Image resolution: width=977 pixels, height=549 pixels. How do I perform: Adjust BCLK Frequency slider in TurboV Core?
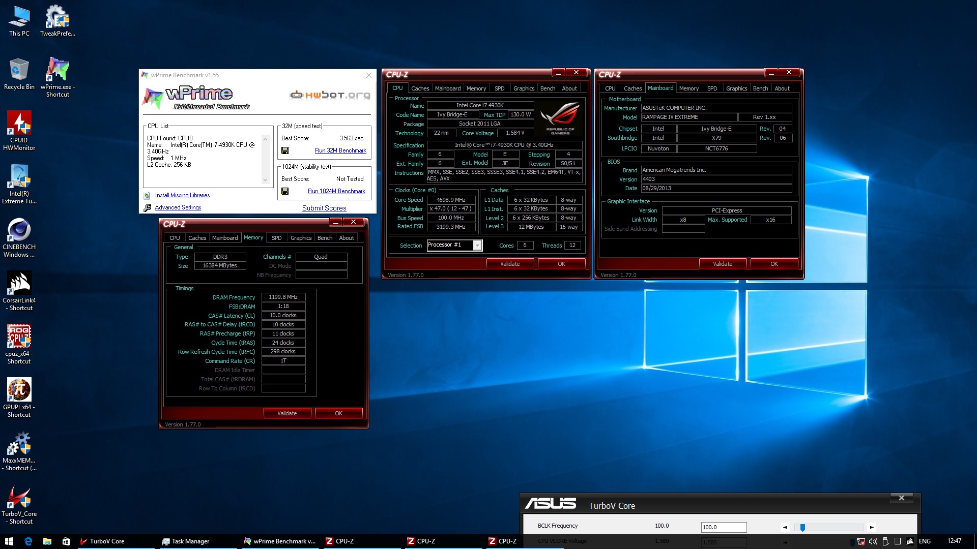(802, 527)
